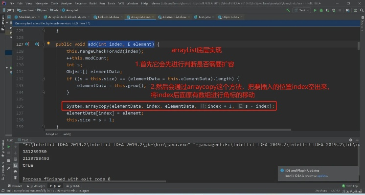This screenshot has width=365, height=195.
Task: Toggle scroll to end in Run console
Action: 15,165
